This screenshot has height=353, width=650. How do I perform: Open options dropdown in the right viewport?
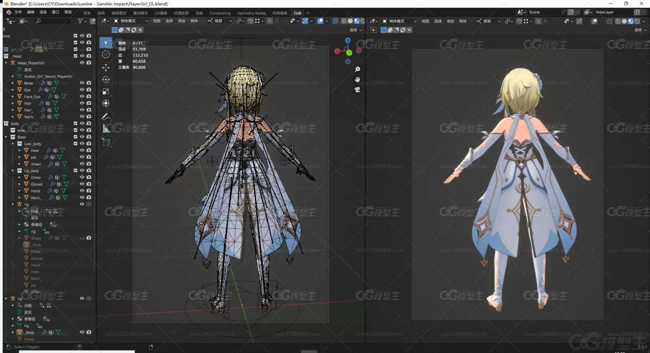(640, 30)
